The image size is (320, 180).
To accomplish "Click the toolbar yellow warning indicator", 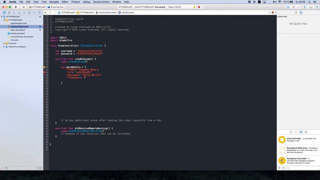I will [194, 7].
